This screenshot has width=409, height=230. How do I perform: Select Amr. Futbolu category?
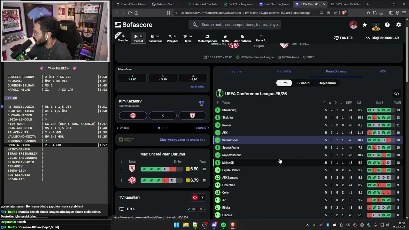tap(242, 38)
